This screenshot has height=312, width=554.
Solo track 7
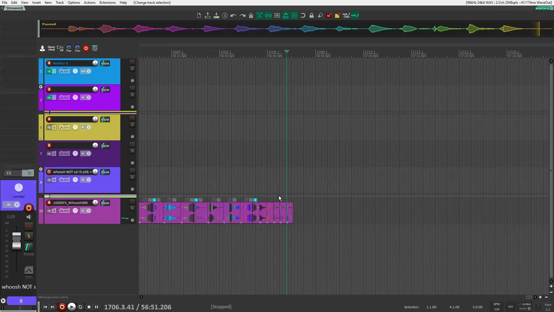132,151
